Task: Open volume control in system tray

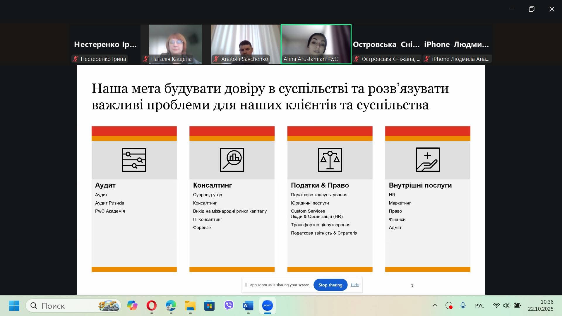Action: (x=506, y=305)
